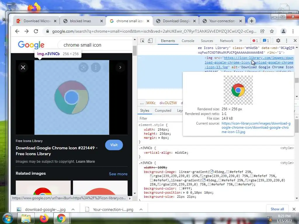The width and height of the screenshot is (299, 224).
Task: Open the Chrome profile avatar icon
Action: coord(283,31)
